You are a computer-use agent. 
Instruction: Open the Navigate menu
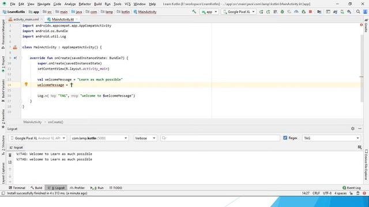[44, 4]
